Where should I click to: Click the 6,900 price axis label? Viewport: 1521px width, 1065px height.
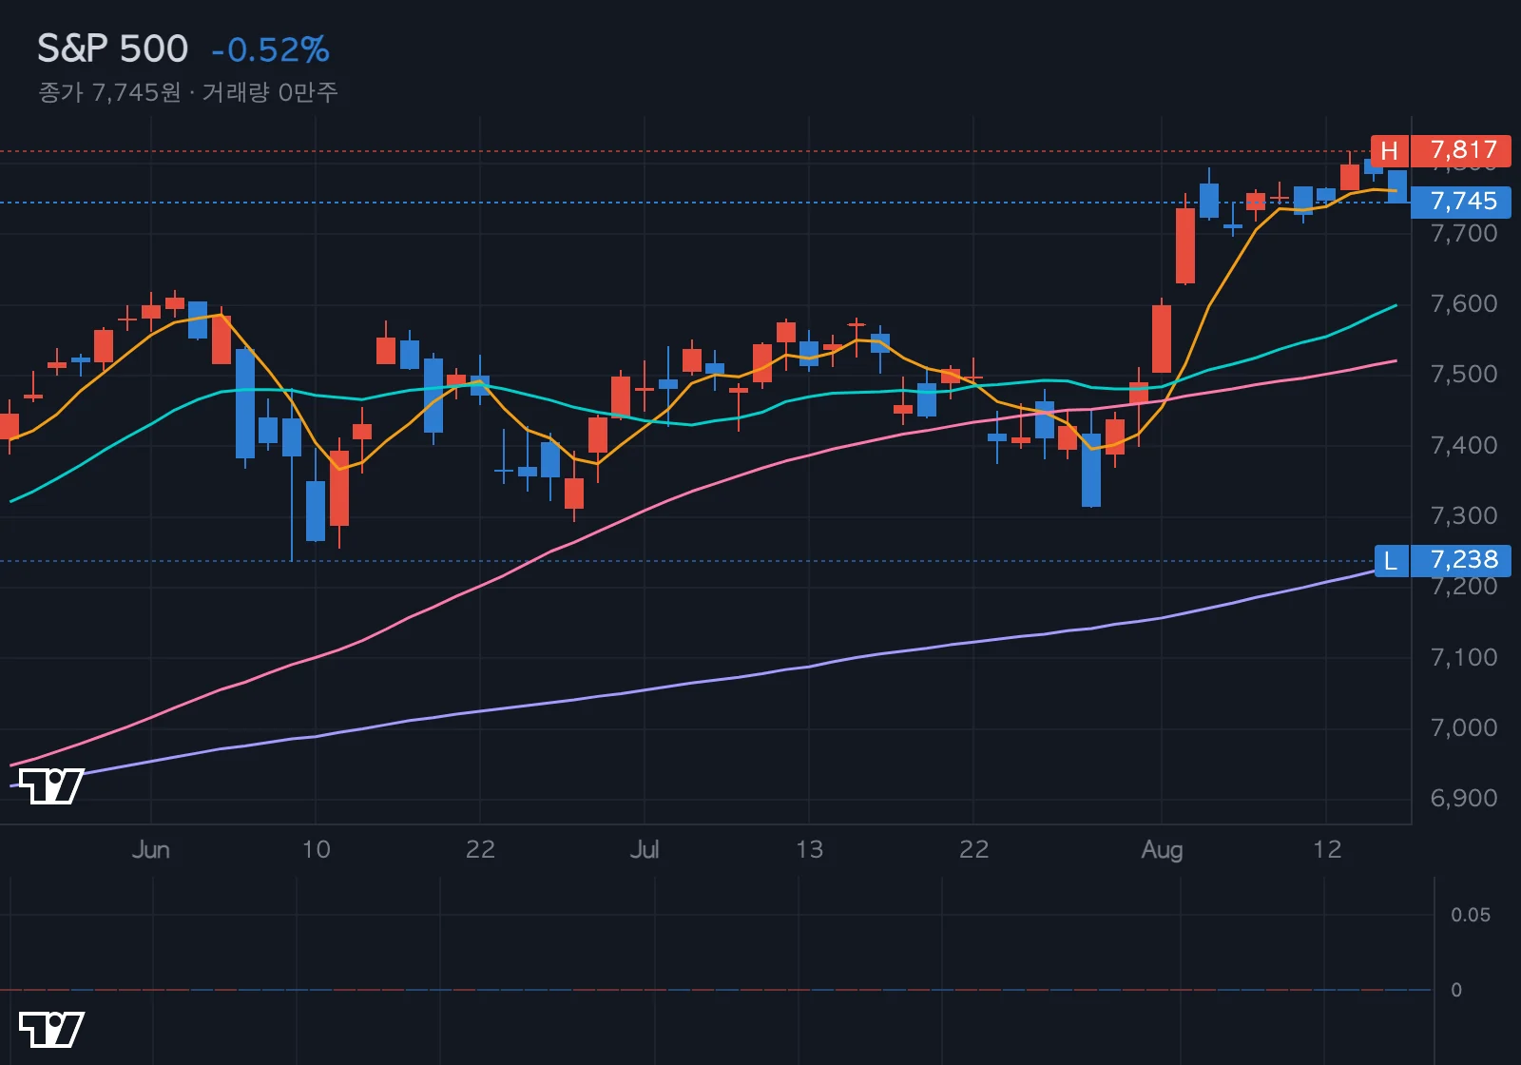1464,799
